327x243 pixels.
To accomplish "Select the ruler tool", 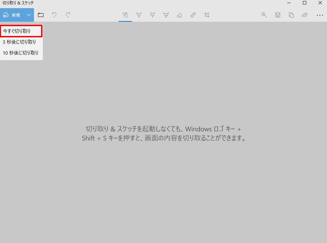I will click(x=193, y=15).
